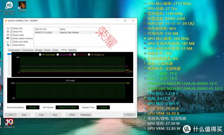Click the Save button

pos(55,115)
